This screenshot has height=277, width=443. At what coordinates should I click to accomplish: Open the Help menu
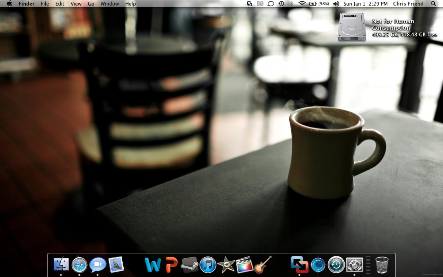pos(131,4)
